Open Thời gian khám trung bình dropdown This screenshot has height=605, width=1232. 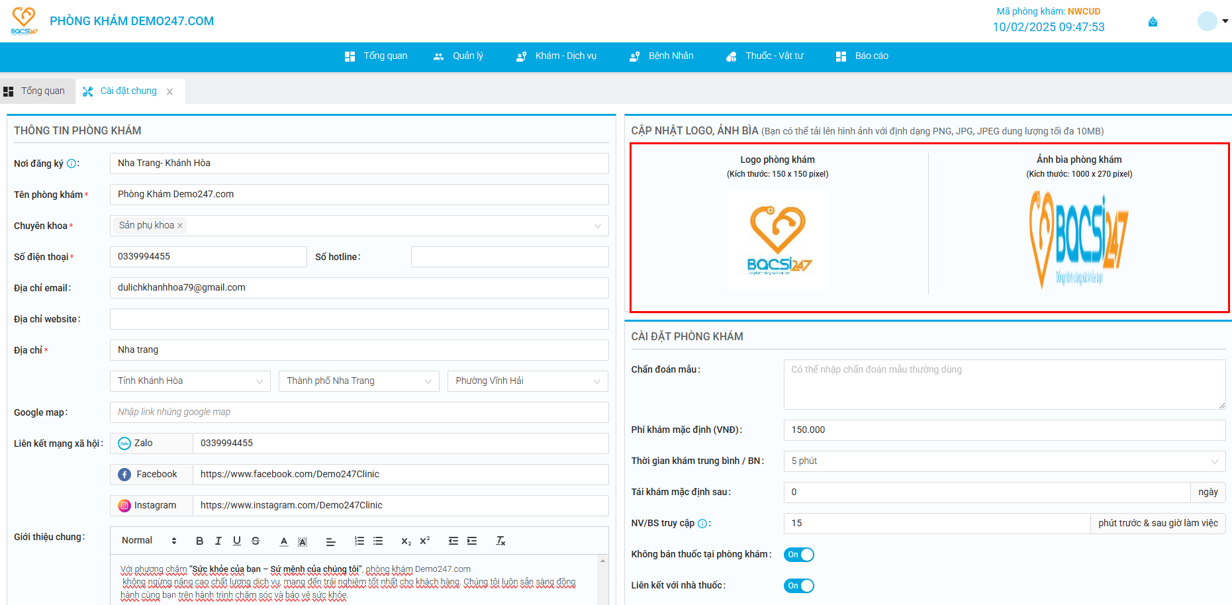pyautogui.click(x=1004, y=461)
